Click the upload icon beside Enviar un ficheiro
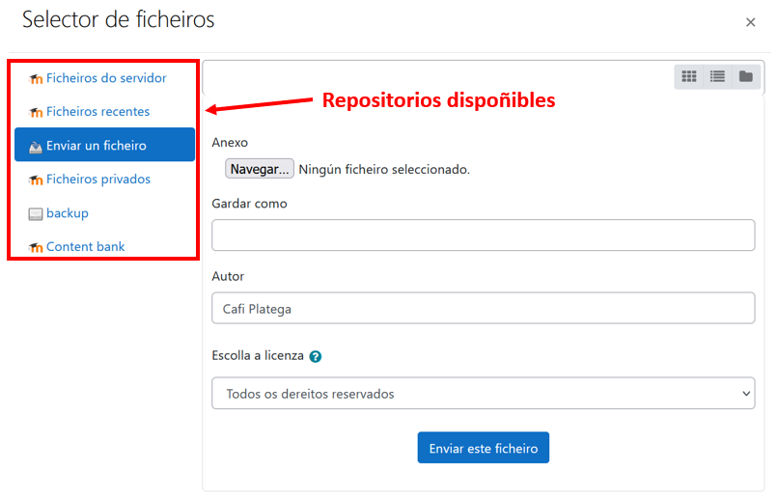Viewport: 778px width, 499px height. tap(36, 147)
